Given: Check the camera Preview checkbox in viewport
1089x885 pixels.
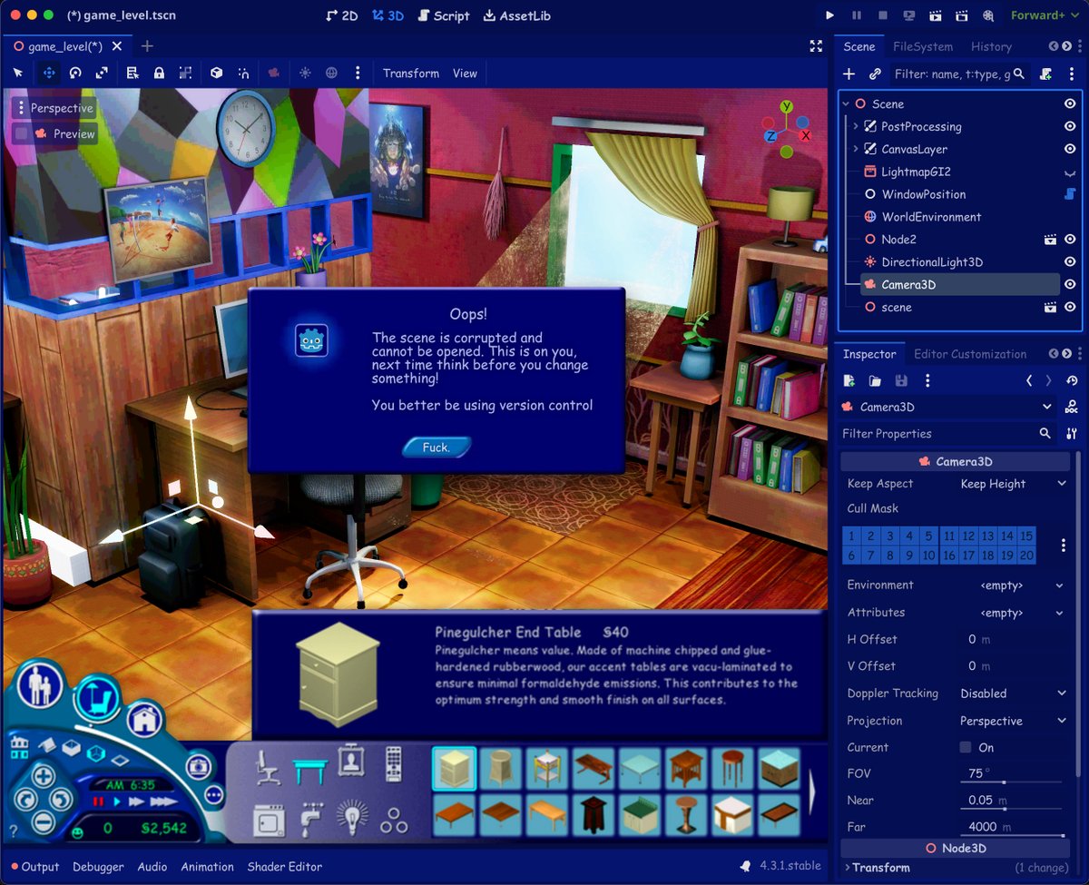Looking at the screenshot, I should 21,133.
